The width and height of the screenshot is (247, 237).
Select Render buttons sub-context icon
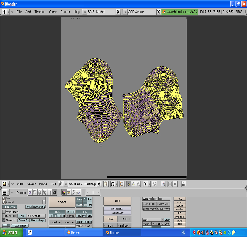tap(64, 193)
